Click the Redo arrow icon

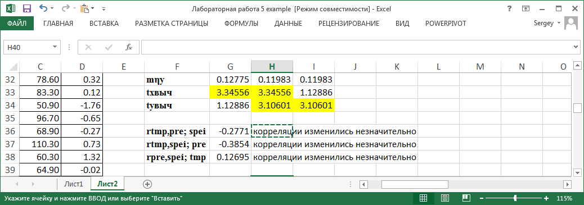tap(65, 8)
